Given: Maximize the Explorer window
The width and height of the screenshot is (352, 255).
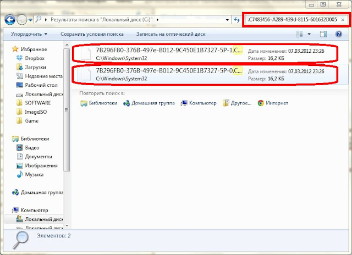Looking at the screenshot, I should pyautogui.click(x=323, y=4).
